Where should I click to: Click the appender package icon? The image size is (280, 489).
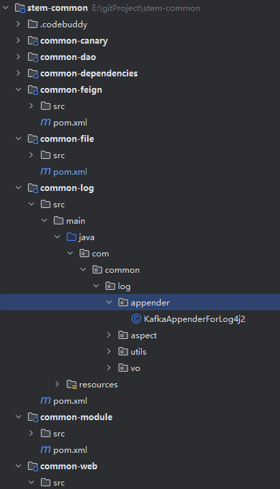tap(123, 302)
